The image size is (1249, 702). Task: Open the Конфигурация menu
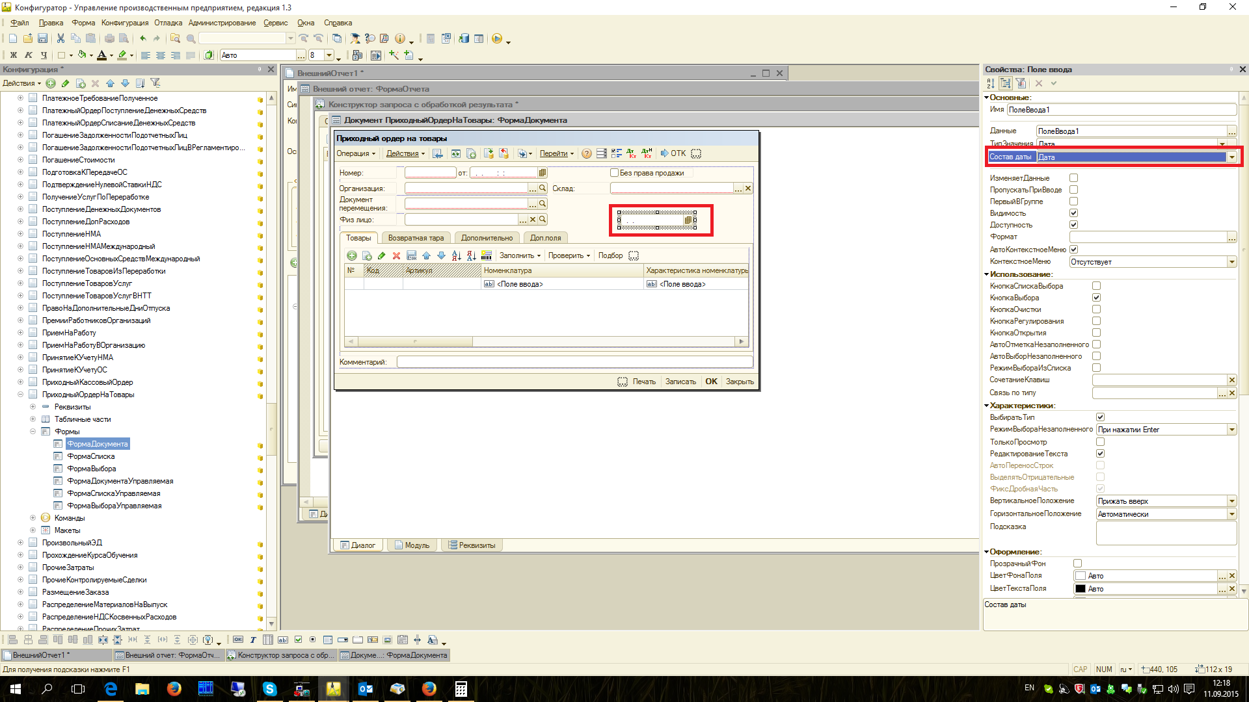pyautogui.click(x=125, y=23)
